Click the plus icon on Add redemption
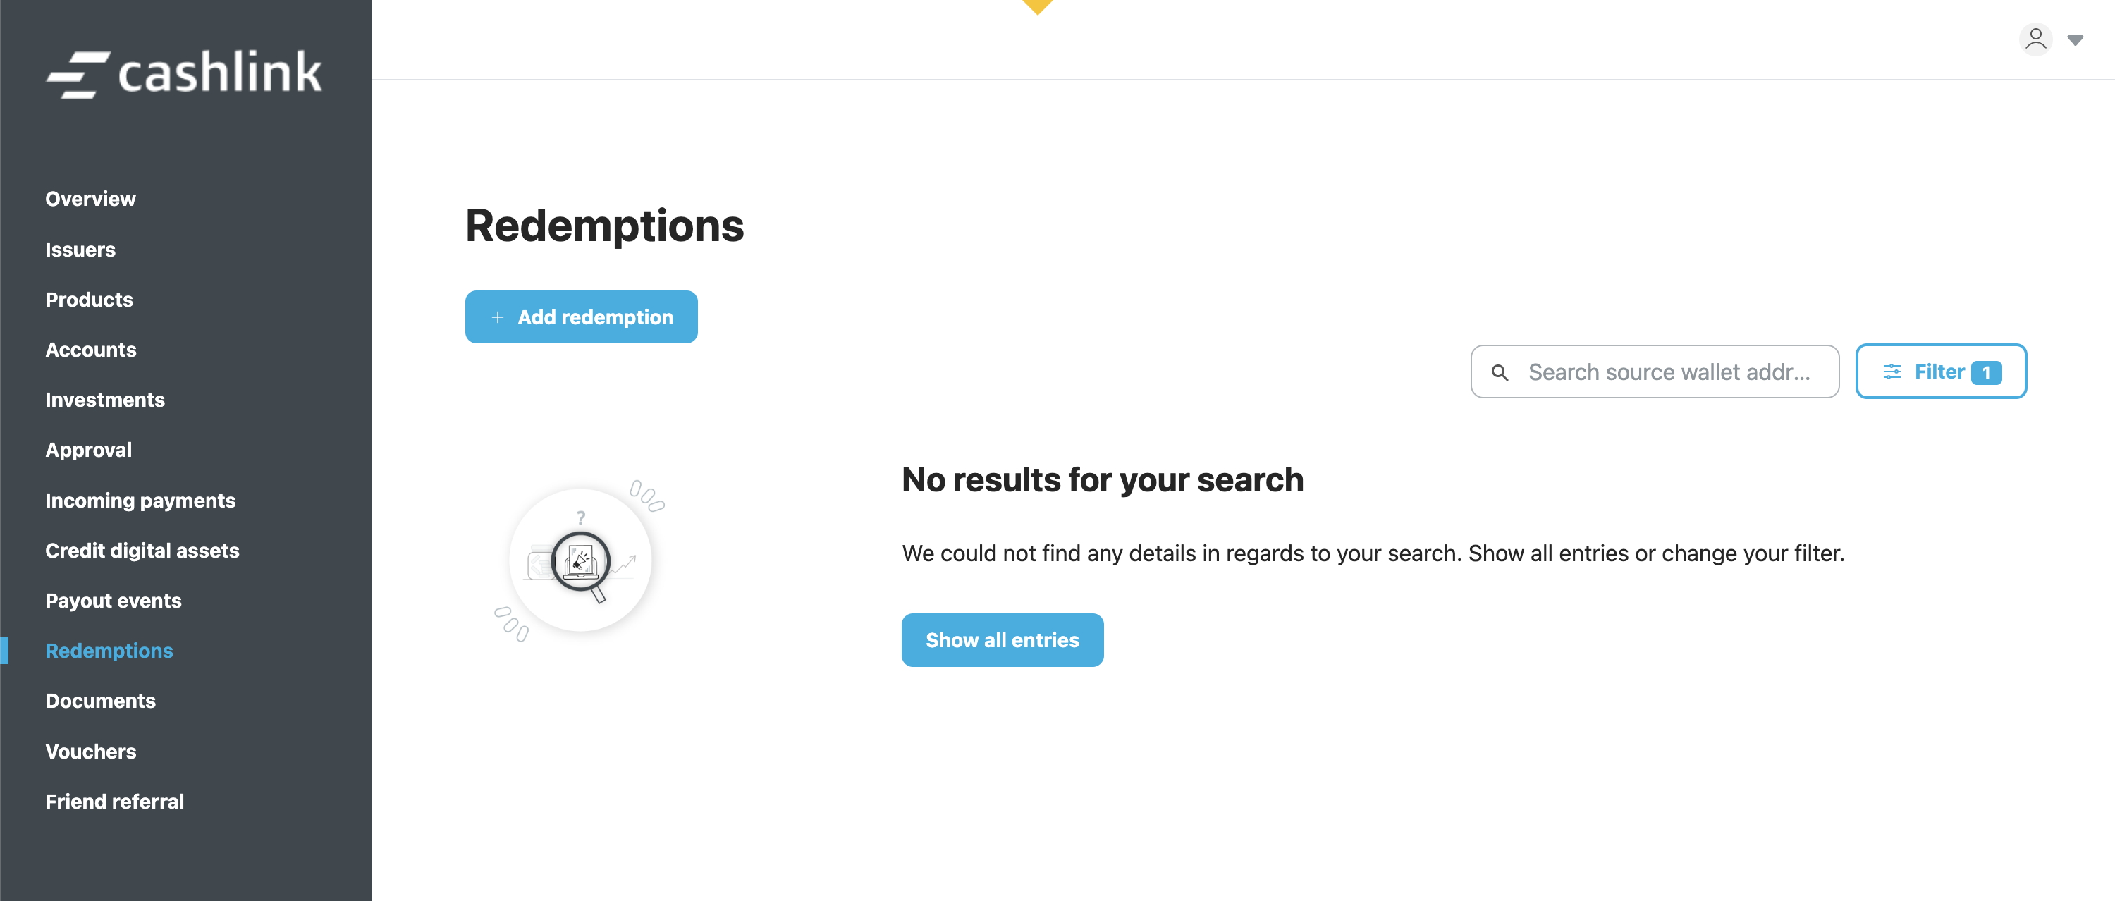Screen dimensions: 2115x901 498,318
